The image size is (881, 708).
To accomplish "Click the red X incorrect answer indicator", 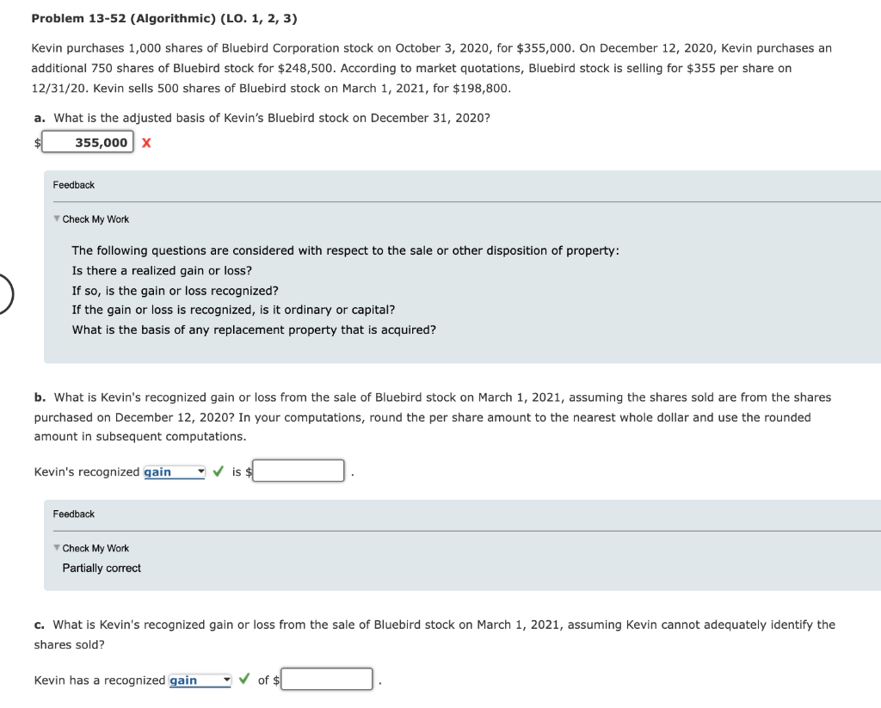I will coord(145,142).
